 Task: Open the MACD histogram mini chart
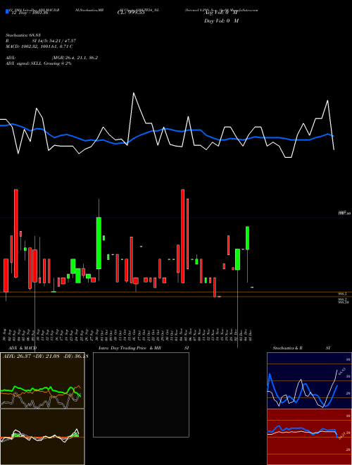42,437
